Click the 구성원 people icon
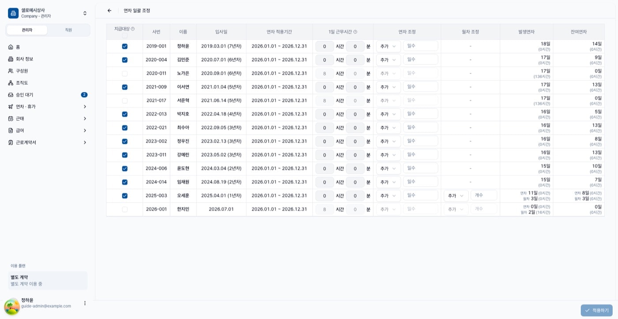This screenshot has height=319, width=618. [11, 71]
